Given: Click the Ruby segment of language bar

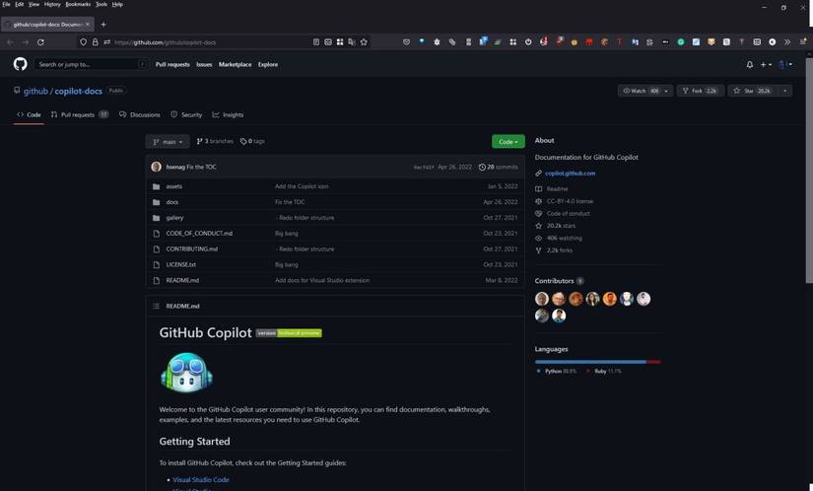Looking at the screenshot, I should click(x=653, y=362).
